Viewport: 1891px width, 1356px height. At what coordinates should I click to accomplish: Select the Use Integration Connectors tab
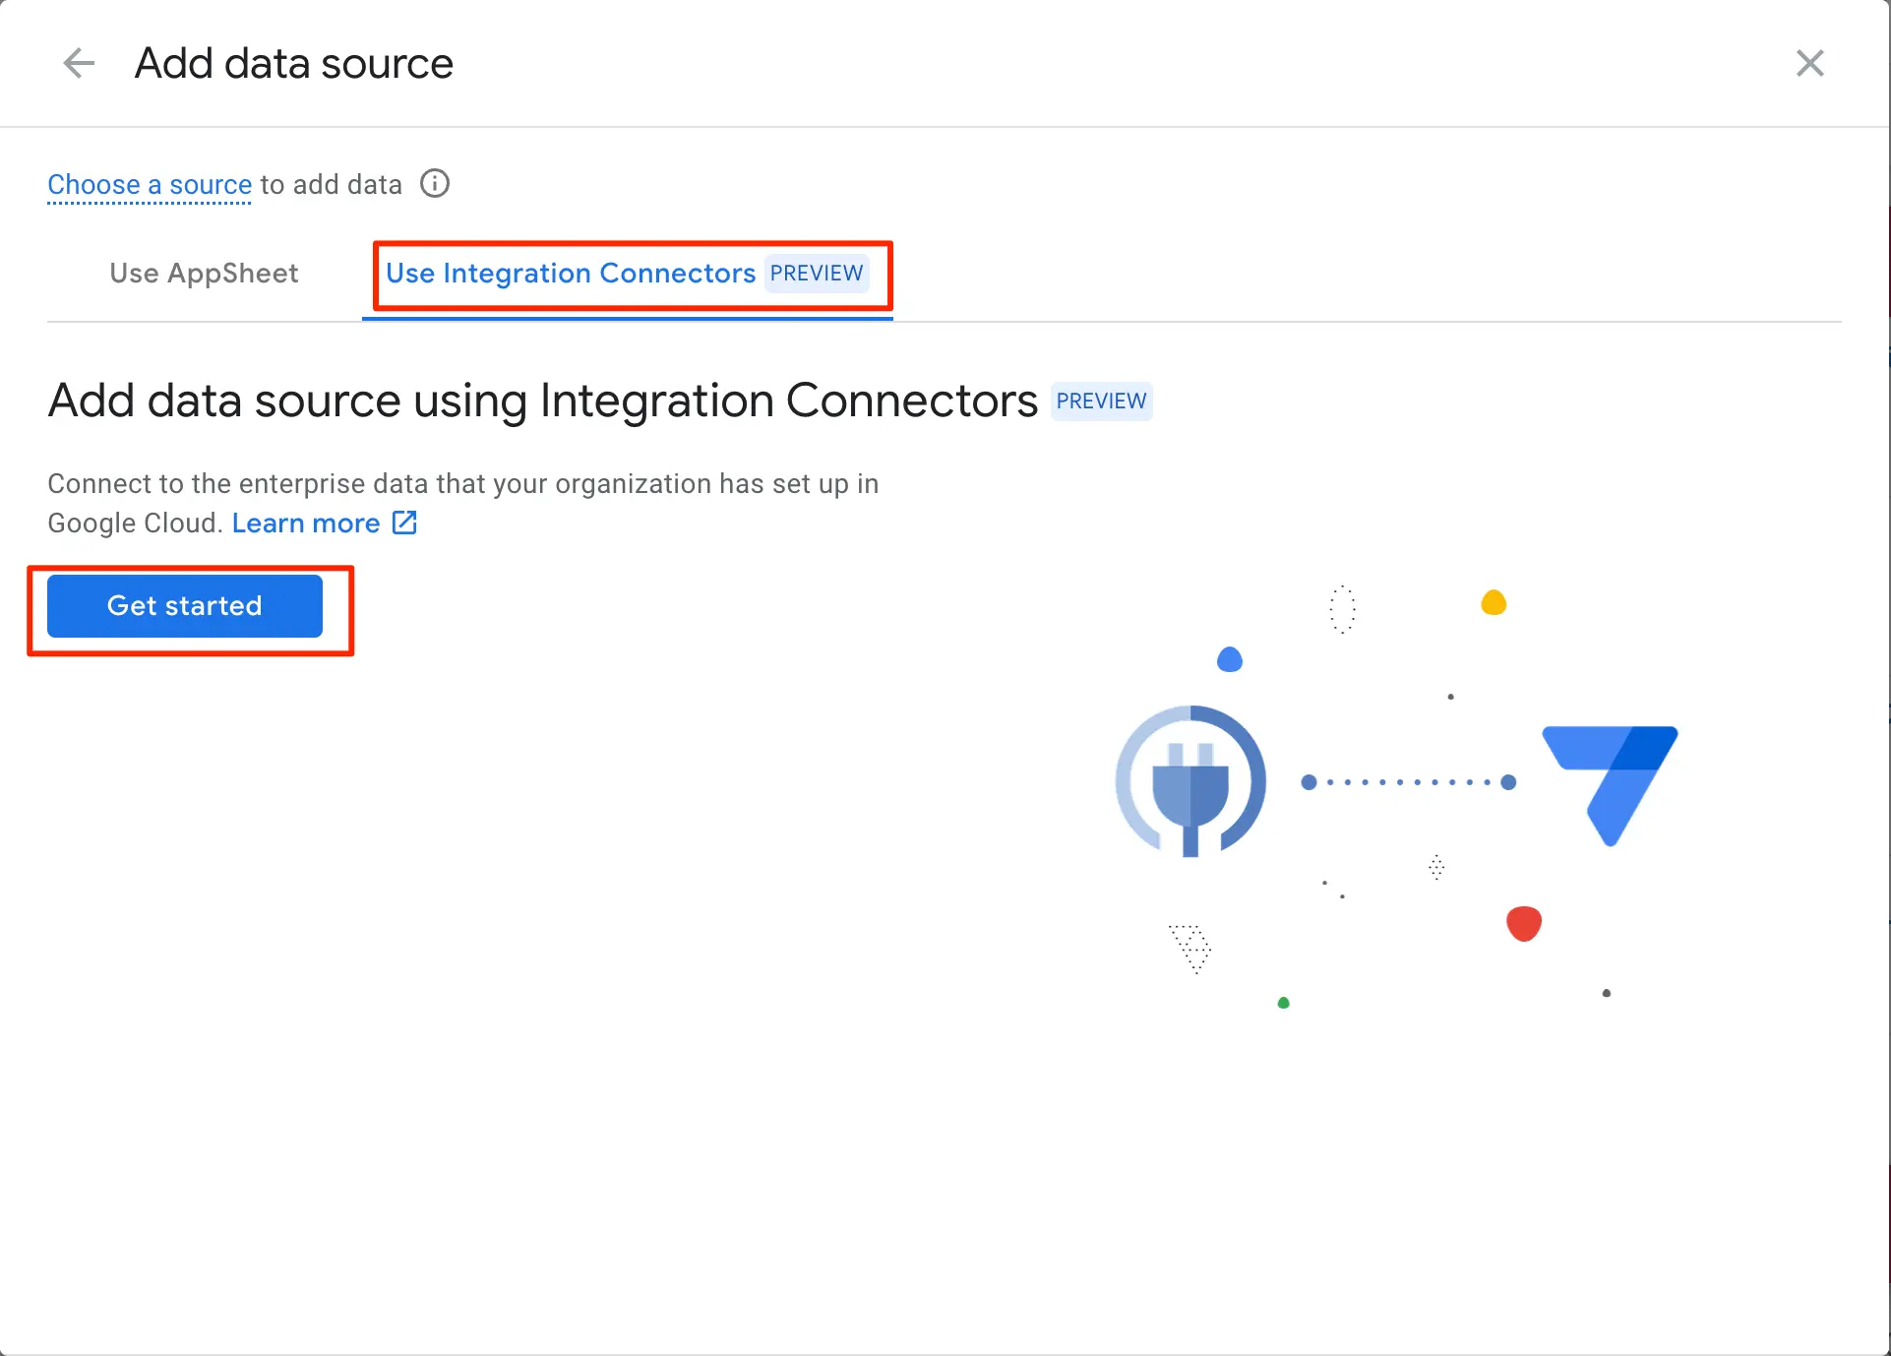click(x=627, y=274)
